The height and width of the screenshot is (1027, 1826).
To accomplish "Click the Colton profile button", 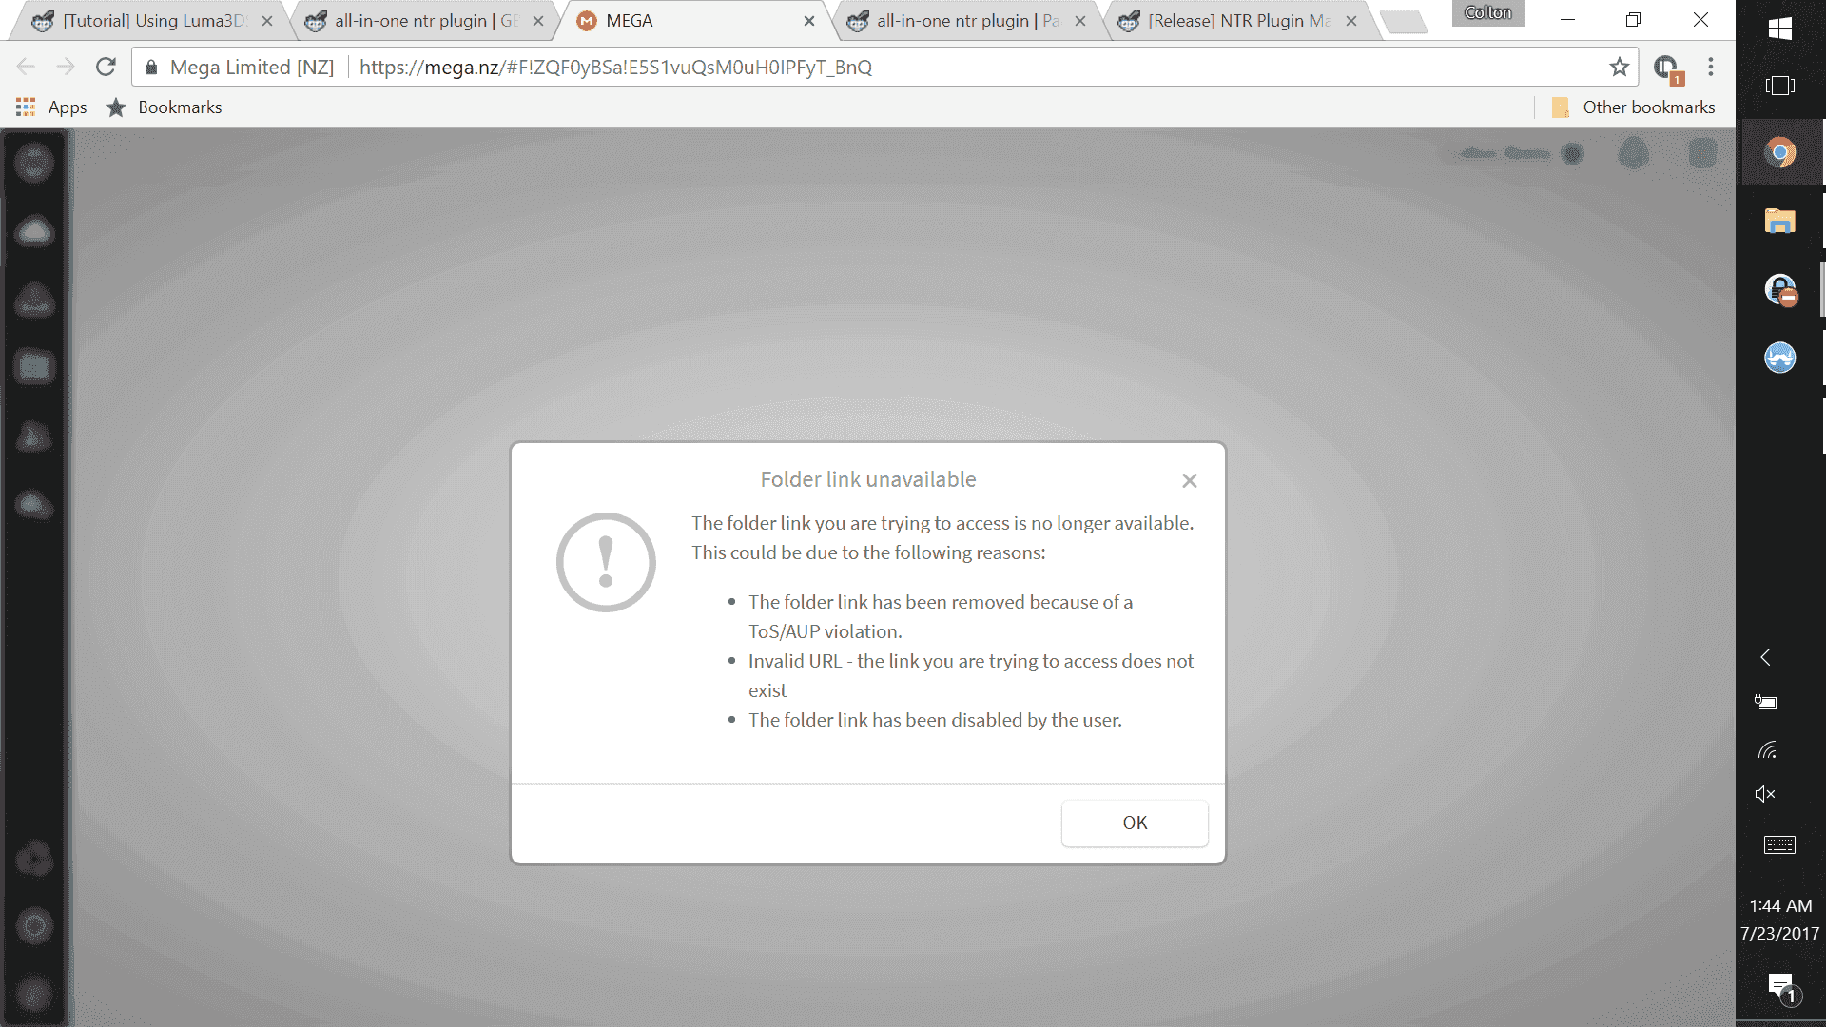I will (1487, 12).
